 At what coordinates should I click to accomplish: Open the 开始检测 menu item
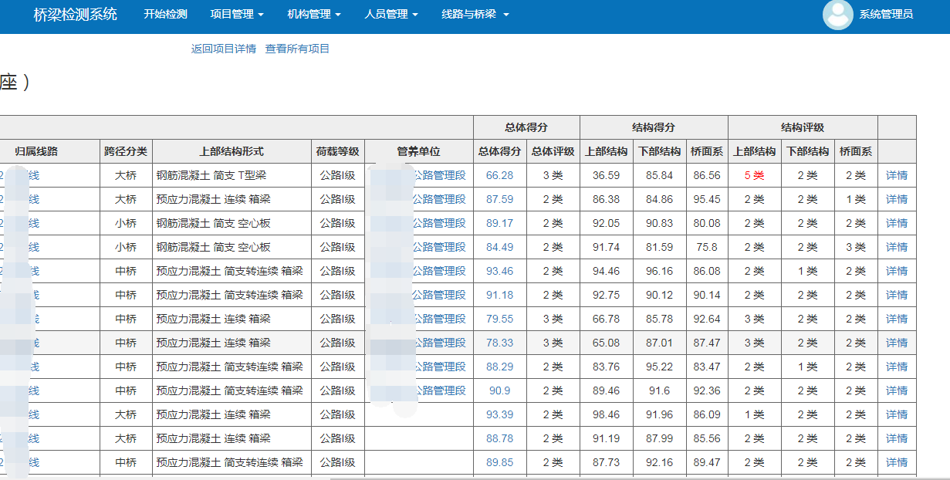pos(165,14)
